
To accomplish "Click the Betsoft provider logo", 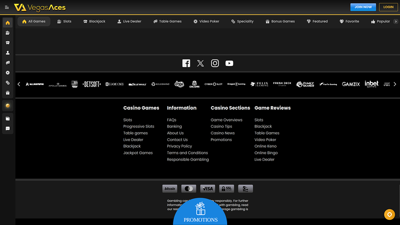I will tap(92, 84).
